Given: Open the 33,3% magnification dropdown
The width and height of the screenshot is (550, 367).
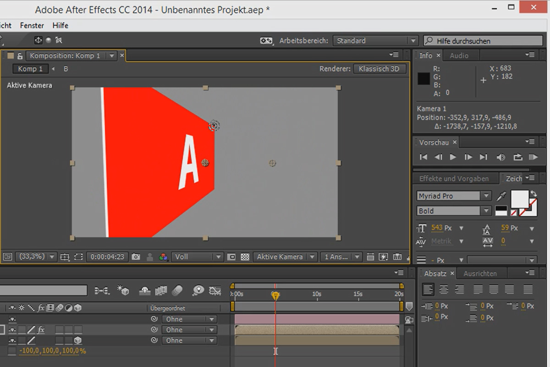Looking at the screenshot, I should 36,257.
